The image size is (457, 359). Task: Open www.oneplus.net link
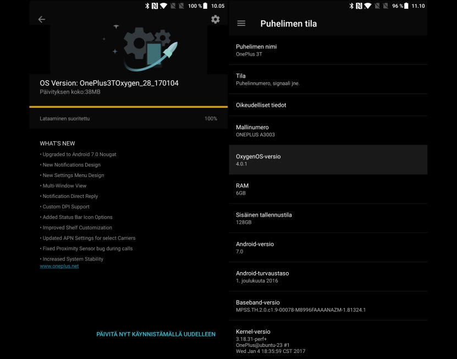pos(59,266)
